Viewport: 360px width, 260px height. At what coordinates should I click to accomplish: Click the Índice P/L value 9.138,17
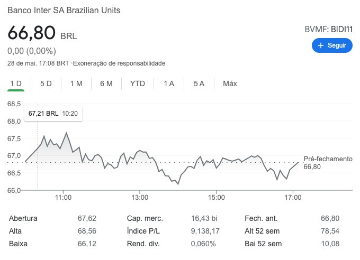point(205,231)
